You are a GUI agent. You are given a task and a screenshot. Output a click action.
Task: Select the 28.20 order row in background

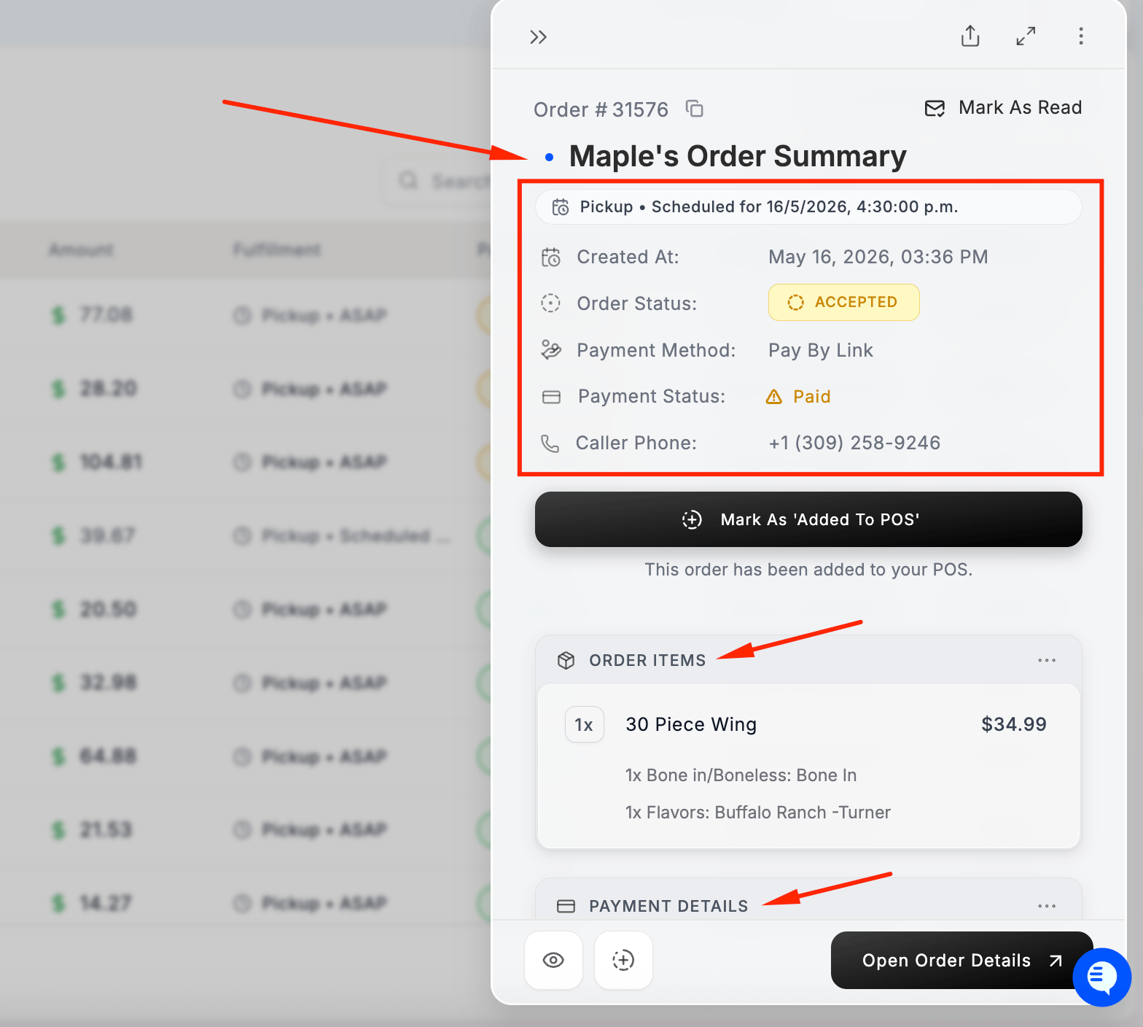(x=246, y=389)
